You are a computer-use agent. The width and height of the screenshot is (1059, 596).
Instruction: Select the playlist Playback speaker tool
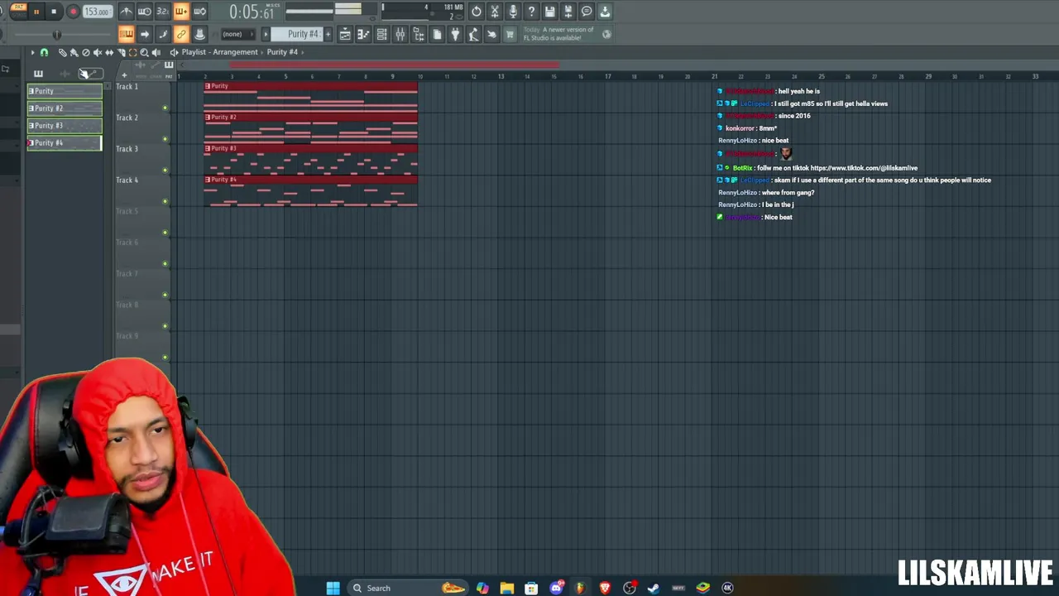pyautogui.click(x=156, y=53)
